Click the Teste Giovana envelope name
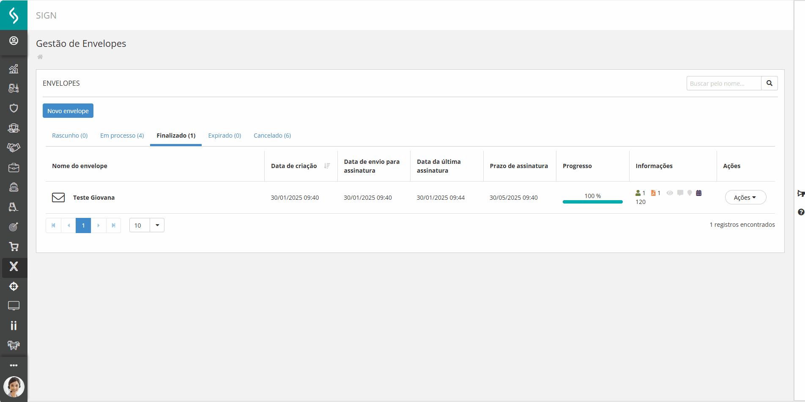 (94, 198)
